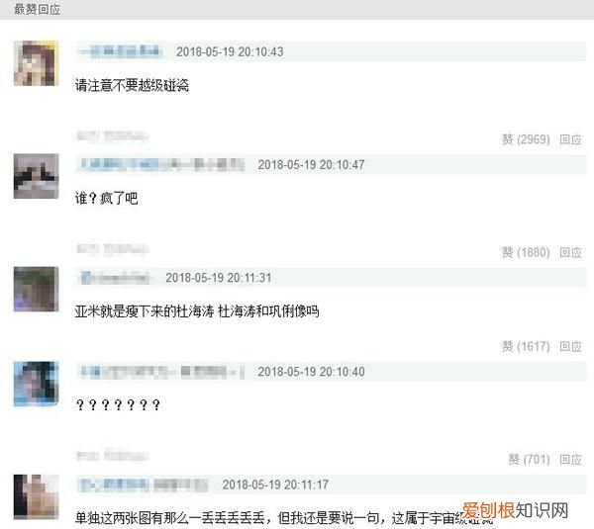Open avatar of the 20:10:43 commenter
Screen dimensions: 594x529
pyautogui.click(x=37, y=63)
